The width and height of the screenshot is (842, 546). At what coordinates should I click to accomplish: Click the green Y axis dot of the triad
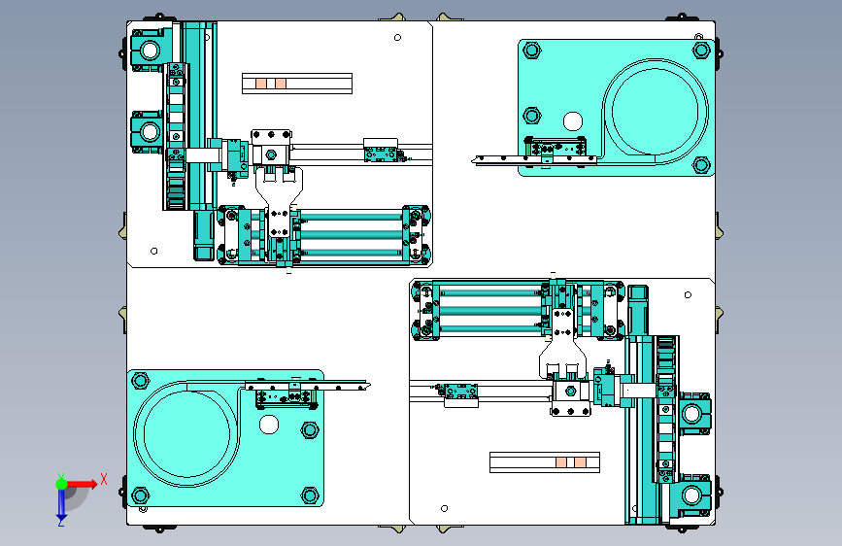point(62,484)
